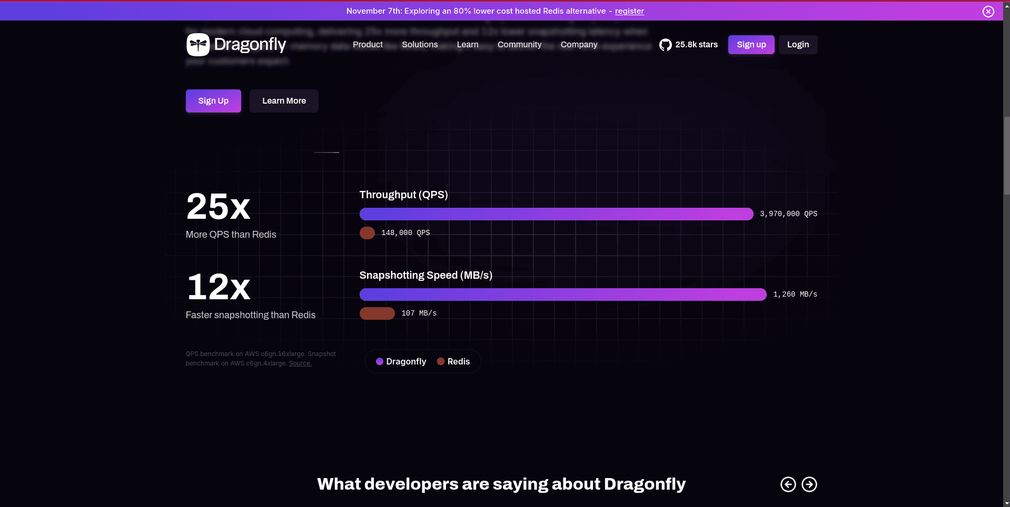This screenshot has height=507, width=1010.
Task: Click the Dragonfly snapshotting speed bar
Action: 563,295
